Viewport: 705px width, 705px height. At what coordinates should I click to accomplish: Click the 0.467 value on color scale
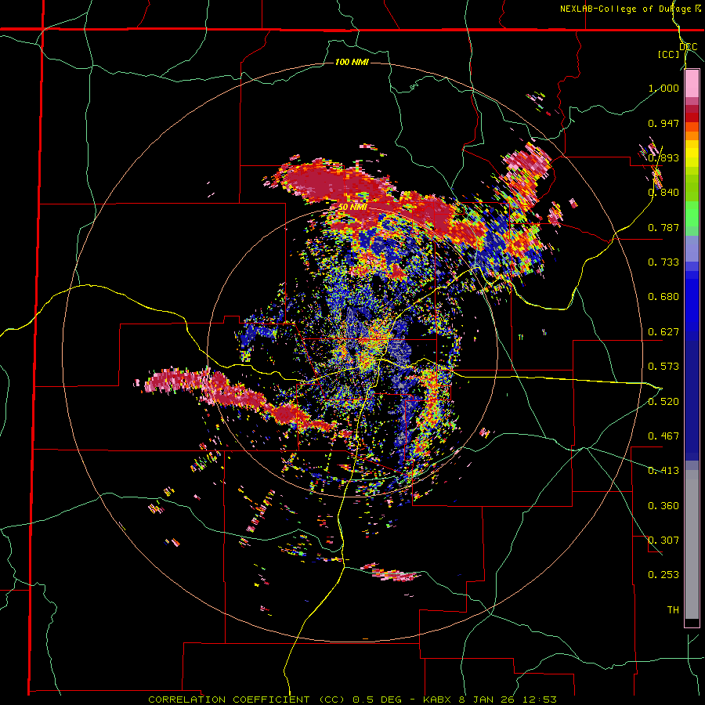pos(663,436)
